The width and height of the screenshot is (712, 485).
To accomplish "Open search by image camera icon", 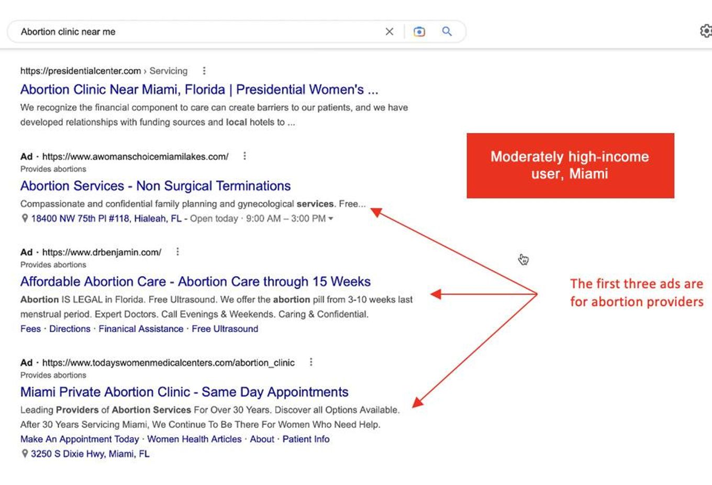I will [x=419, y=31].
